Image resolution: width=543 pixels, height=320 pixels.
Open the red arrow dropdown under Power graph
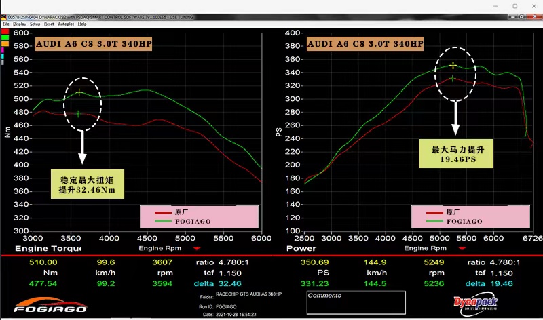tap(462, 248)
